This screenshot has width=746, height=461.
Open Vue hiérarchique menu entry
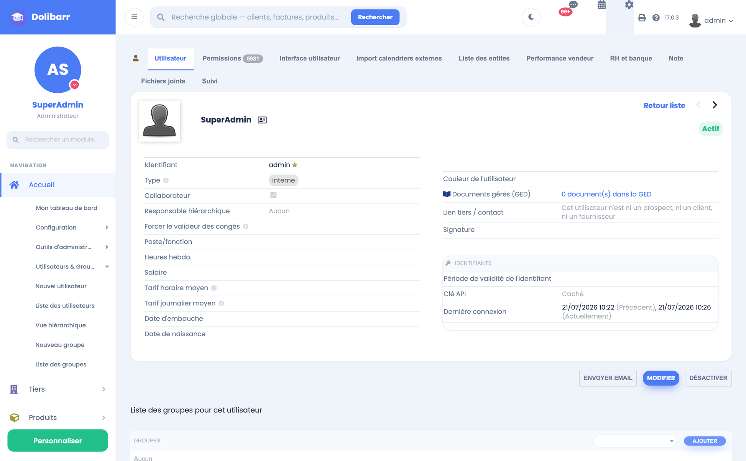coord(61,325)
